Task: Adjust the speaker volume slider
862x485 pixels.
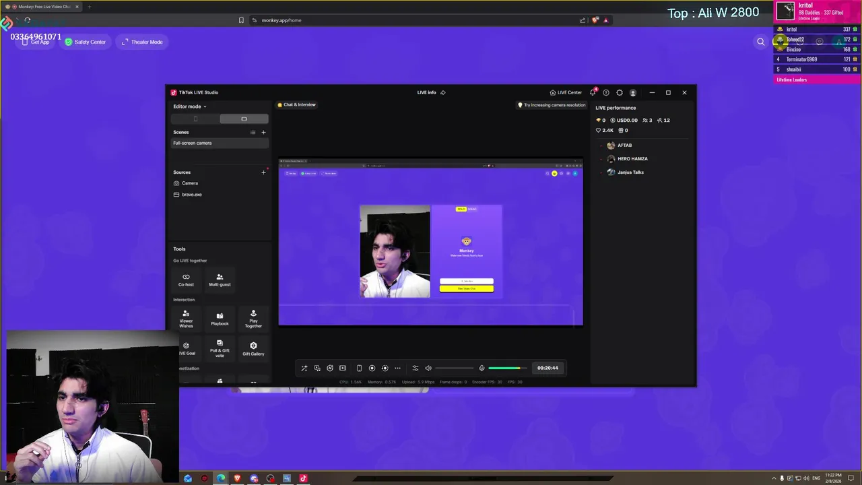Action: coord(454,368)
